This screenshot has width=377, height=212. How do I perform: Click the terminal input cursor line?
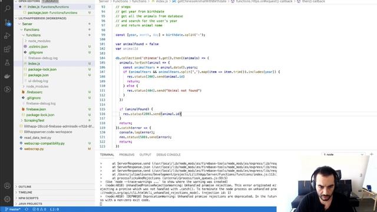[101, 204]
